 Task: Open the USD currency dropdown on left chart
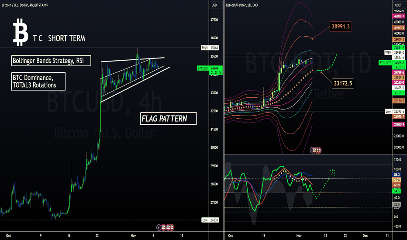(216, 5)
